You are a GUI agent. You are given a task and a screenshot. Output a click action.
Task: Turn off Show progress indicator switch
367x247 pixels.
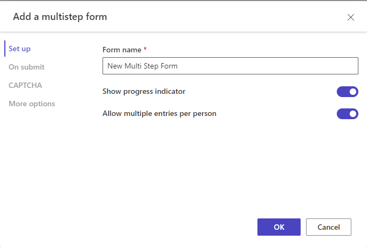(x=348, y=92)
